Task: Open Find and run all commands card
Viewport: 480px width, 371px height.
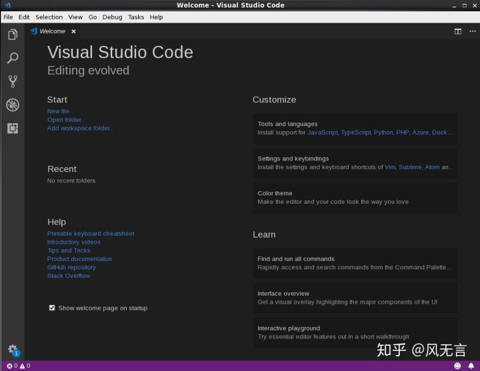Action: point(355,263)
